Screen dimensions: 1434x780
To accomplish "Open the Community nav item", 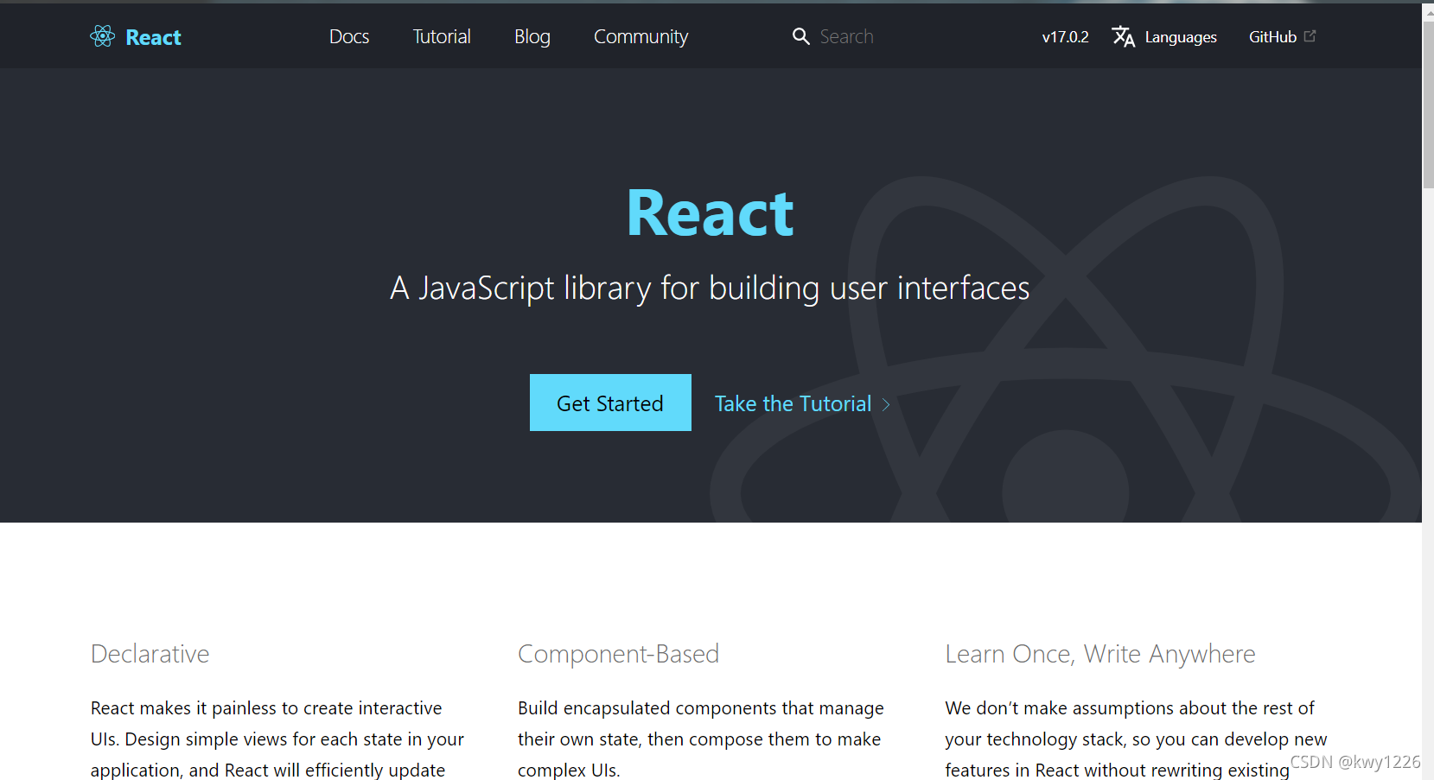I will pyautogui.click(x=641, y=36).
